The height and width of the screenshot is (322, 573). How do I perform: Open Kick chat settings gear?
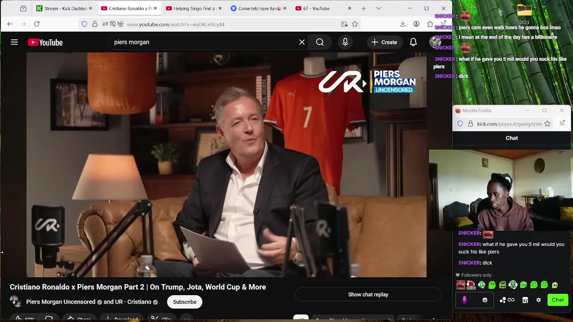click(539, 300)
